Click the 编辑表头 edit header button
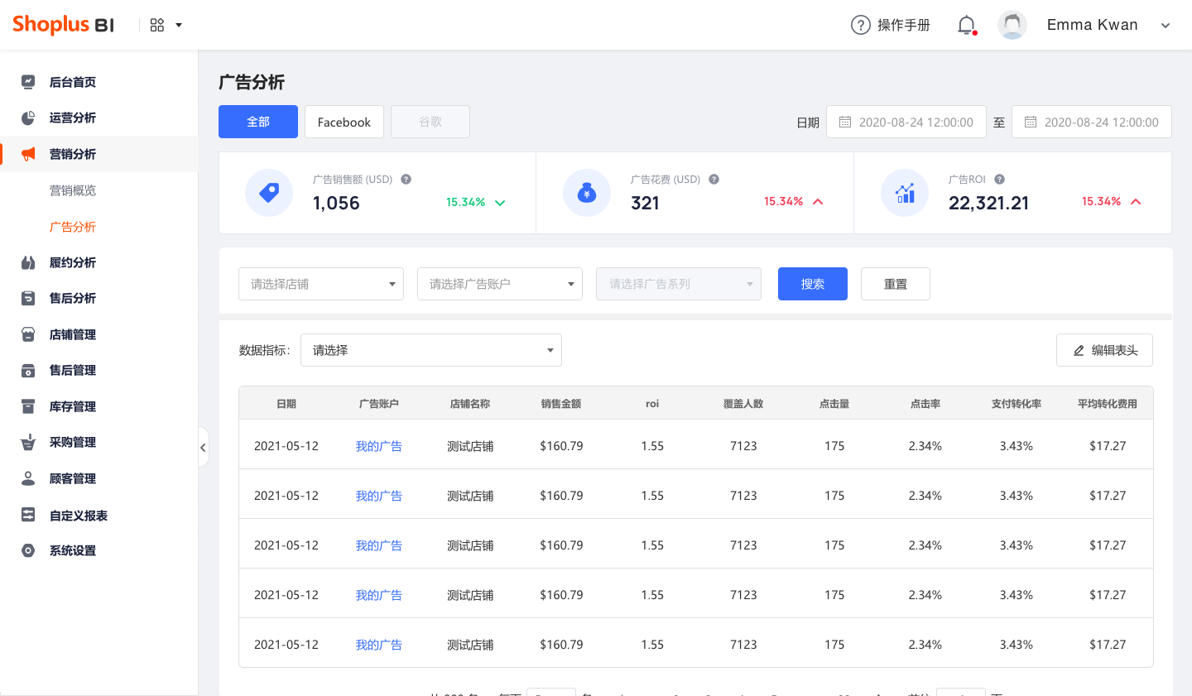The width and height of the screenshot is (1192, 696). 1104,350
